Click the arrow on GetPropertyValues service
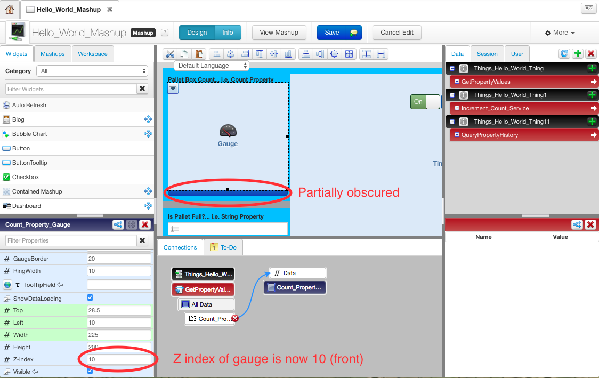This screenshot has width=599, height=378. pyautogui.click(x=593, y=82)
